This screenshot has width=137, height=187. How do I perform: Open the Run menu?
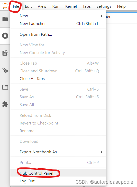coord(56,6)
